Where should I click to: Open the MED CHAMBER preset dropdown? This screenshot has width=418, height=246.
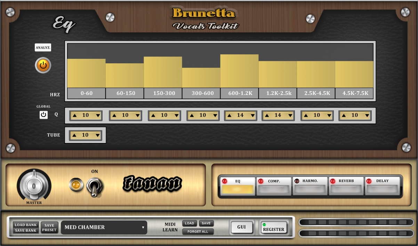[104, 227]
